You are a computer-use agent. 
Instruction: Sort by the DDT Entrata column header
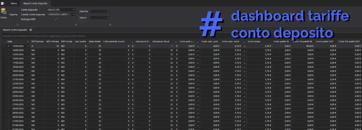click(x=38, y=42)
